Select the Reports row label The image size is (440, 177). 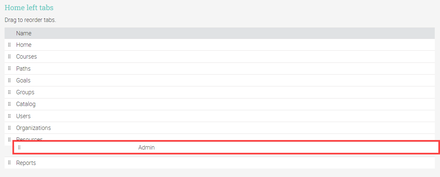click(26, 163)
